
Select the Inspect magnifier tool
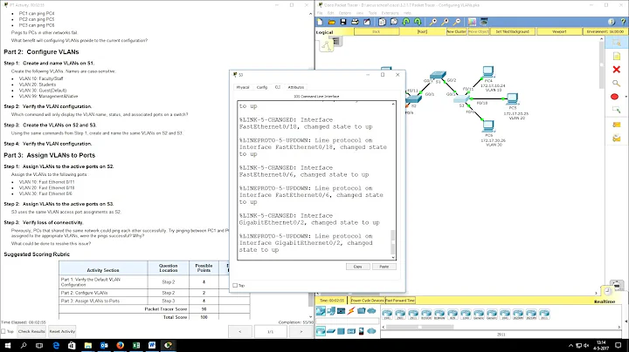[616, 83]
